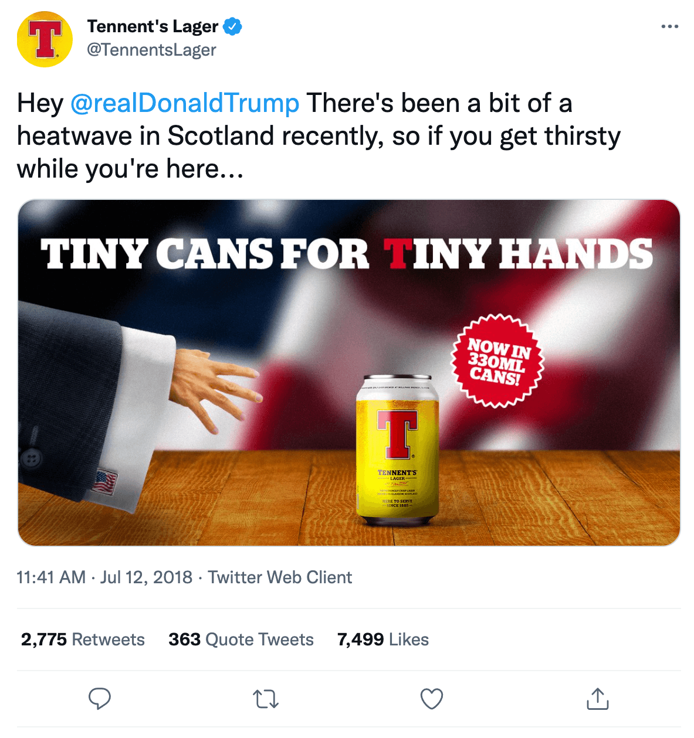
Task: Click the Jul 12, 2018 date
Action: [x=146, y=577]
